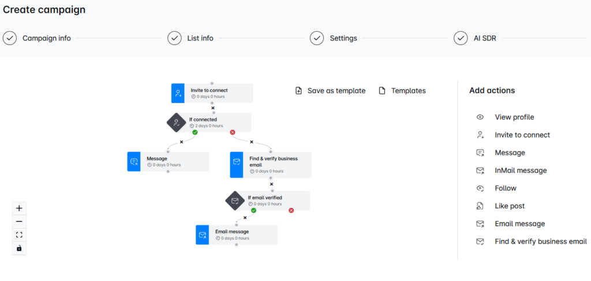Click red no branch under If connected
Image resolution: width=591 pixels, height=281 pixels.
click(233, 132)
